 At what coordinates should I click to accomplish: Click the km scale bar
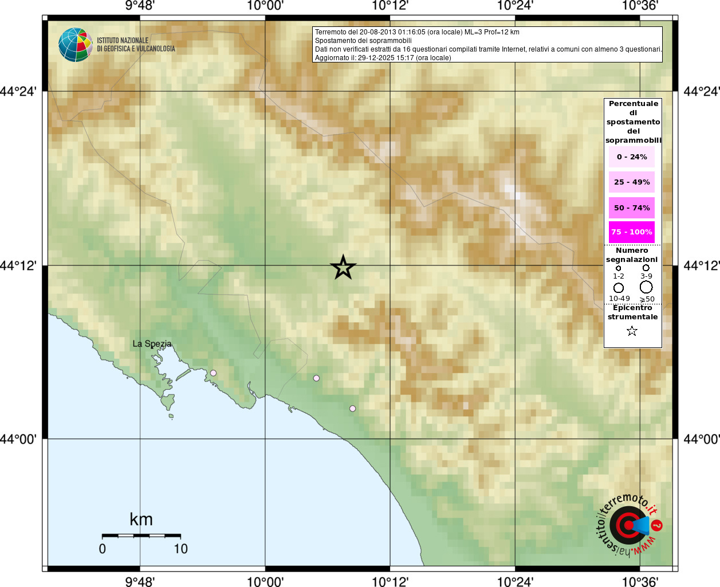click(141, 535)
